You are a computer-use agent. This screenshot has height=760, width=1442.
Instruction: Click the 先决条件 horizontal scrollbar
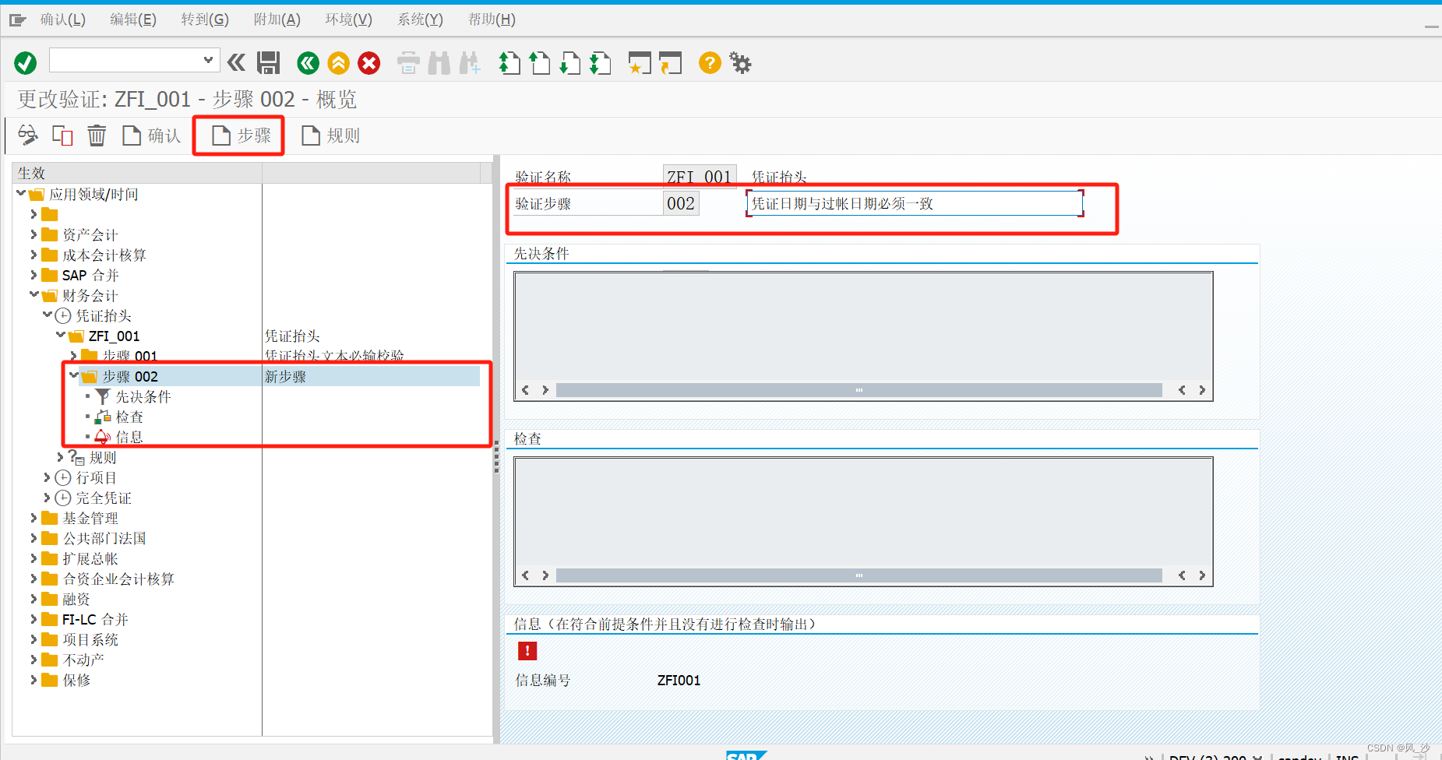tap(859, 390)
